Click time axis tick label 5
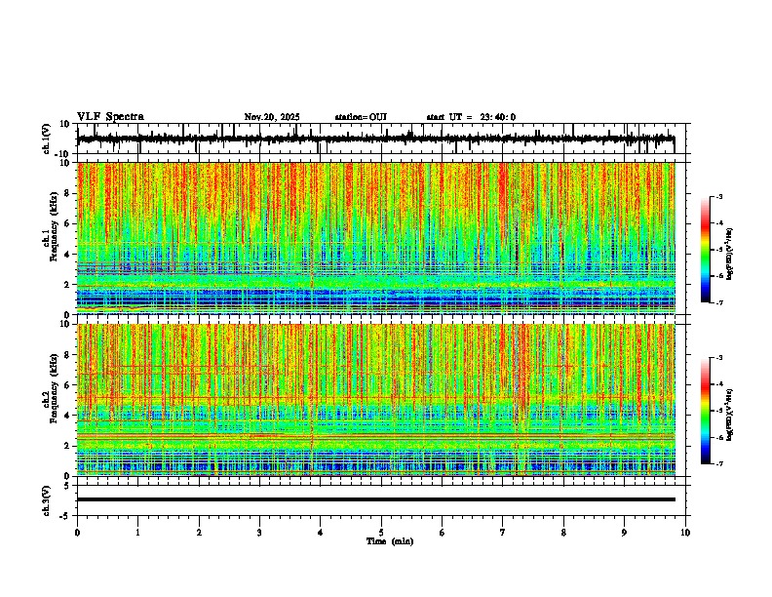 [381, 533]
